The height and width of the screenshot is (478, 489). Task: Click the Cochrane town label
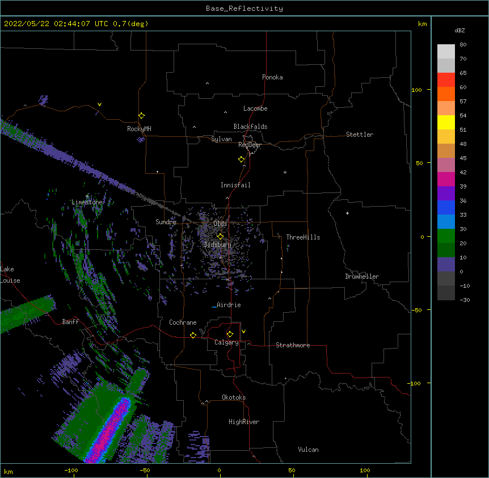(183, 322)
